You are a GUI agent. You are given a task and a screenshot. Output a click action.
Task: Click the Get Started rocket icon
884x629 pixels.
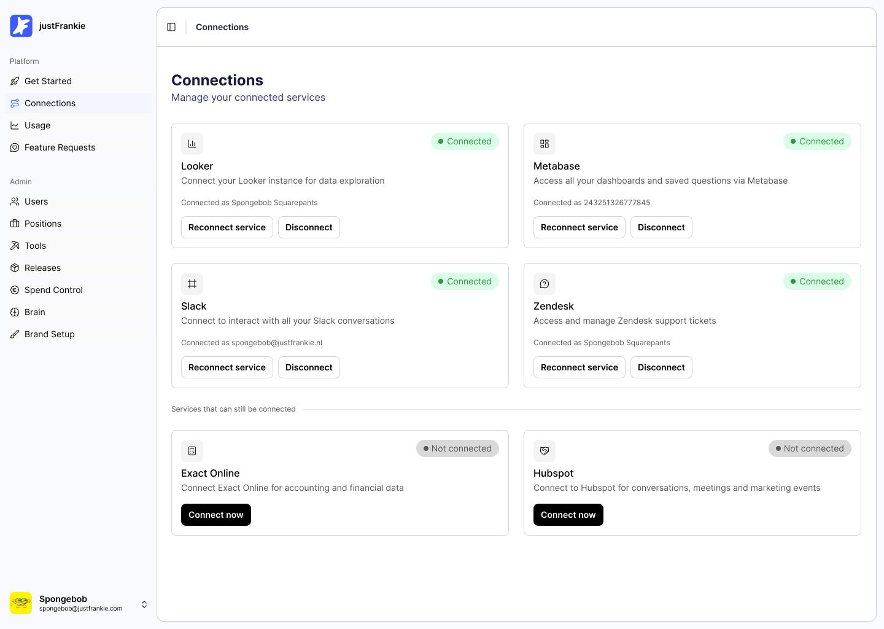click(15, 81)
